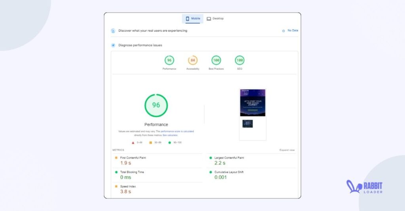This screenshot has width=405, height=211.
Task: Open the See calculator link
Action: [x=170, y=135]
